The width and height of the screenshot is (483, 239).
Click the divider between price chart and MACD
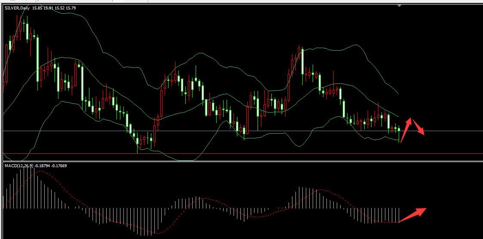(241, 161)
